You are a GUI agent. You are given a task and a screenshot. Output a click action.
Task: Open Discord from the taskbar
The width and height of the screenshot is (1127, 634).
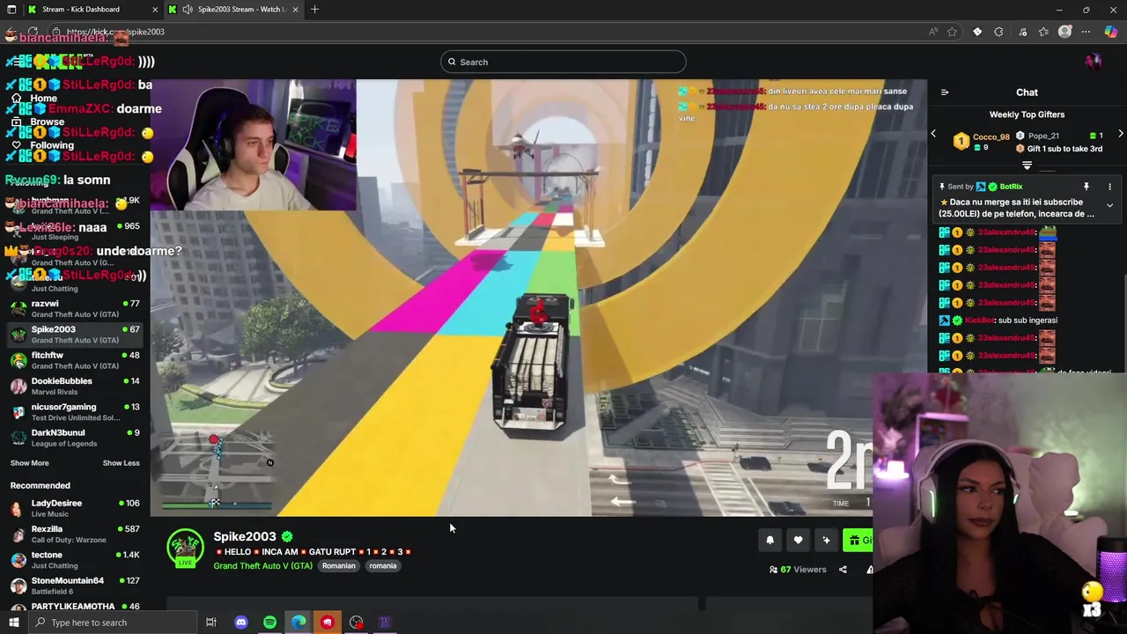[x=240, y=623]
